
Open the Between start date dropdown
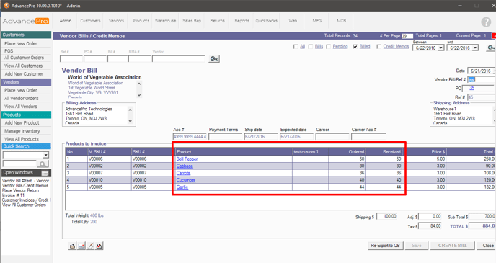(x=441, y=48)
